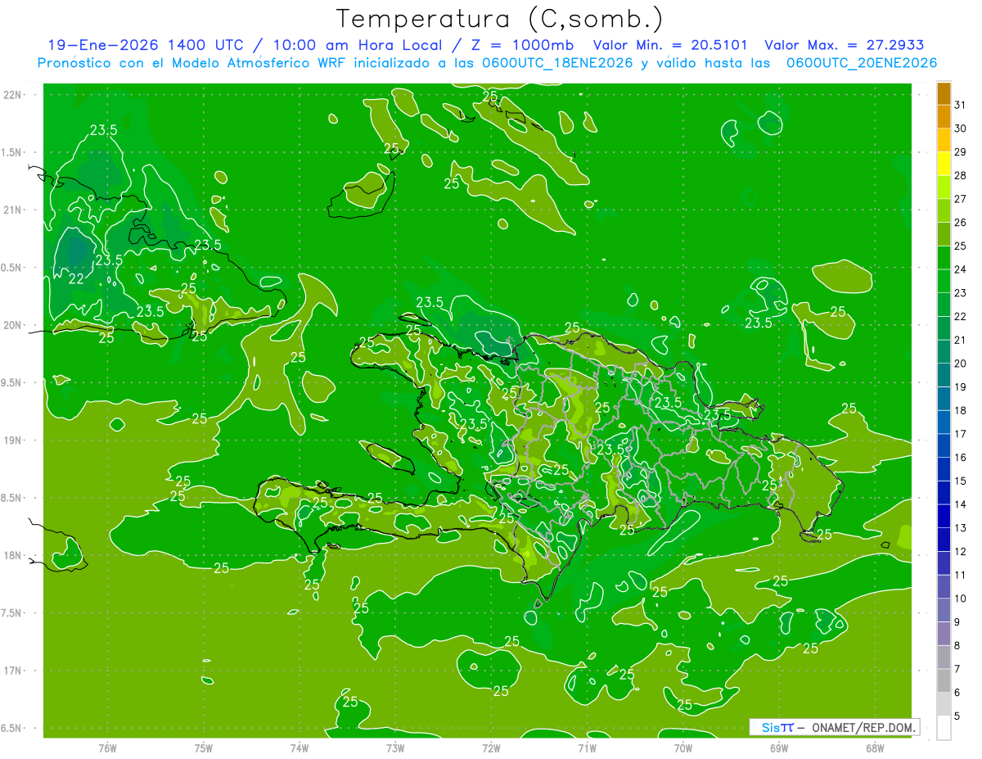This screenshot has height=759, width=982.
Task: Click the "72W" longitude axis label
Action: tap(491, 748)
